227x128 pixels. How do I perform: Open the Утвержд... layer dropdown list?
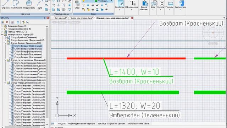coord(111,1)
